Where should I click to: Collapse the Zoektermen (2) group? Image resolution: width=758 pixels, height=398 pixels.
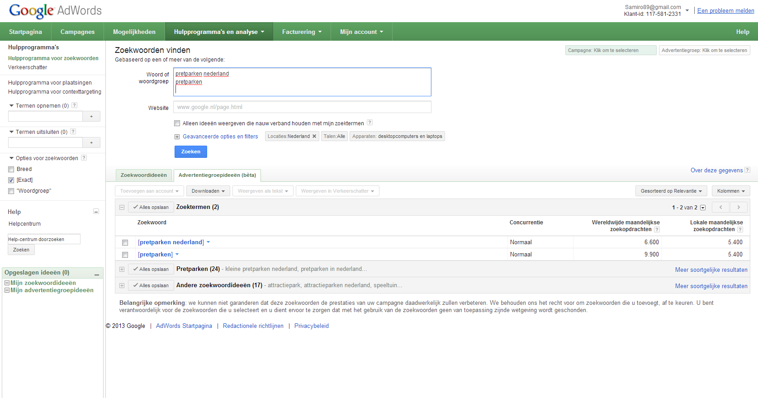pyautogui.click(x=122, y=207)
